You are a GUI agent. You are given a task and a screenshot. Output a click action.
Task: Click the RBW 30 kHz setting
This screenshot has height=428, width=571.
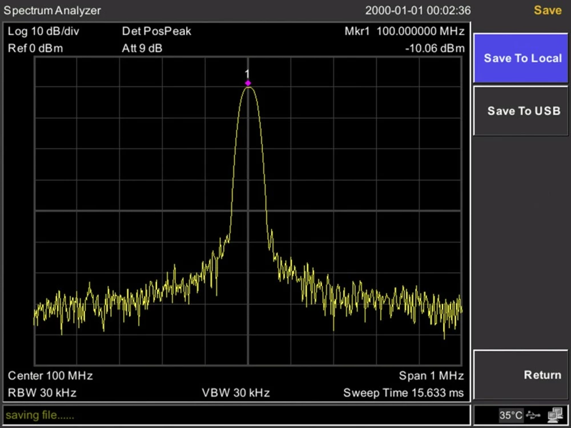(42, 393)
